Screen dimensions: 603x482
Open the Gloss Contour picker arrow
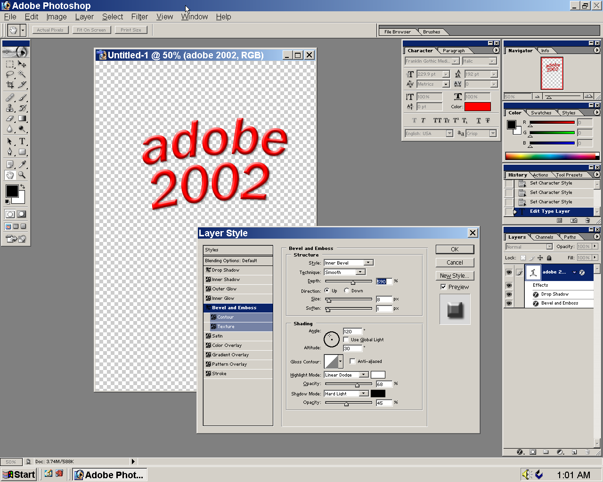click(341, 361)
